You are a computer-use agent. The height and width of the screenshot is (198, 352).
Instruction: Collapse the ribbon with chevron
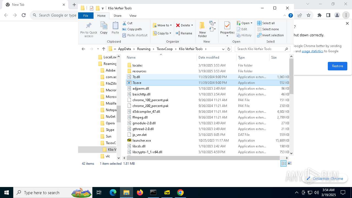click(285, 16)
